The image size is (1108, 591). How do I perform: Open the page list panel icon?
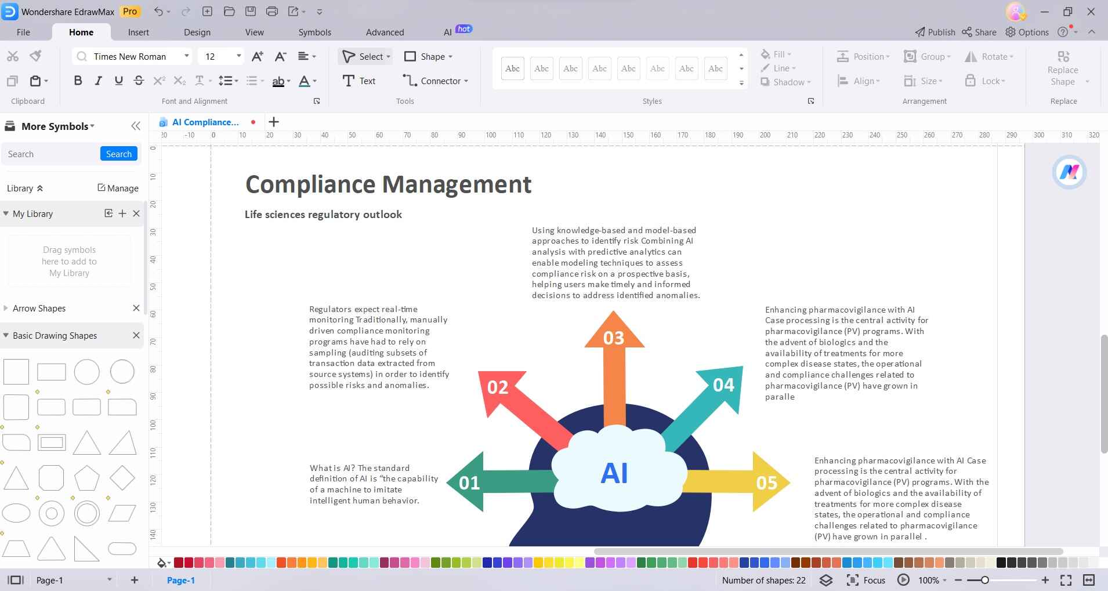15,580
